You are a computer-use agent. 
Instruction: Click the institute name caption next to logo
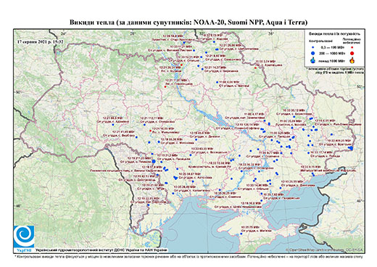(x=101, y=250)
